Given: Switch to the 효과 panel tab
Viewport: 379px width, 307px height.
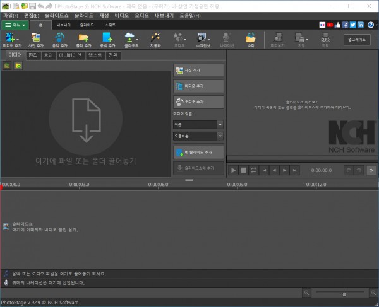Looking at the screenshot, I should click(x=49, y=55).
